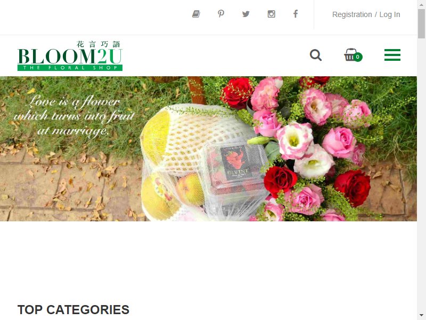The height and width of the screenshot is (320, 426).
Task: Open the Registration link
Action: click(352, 14)
